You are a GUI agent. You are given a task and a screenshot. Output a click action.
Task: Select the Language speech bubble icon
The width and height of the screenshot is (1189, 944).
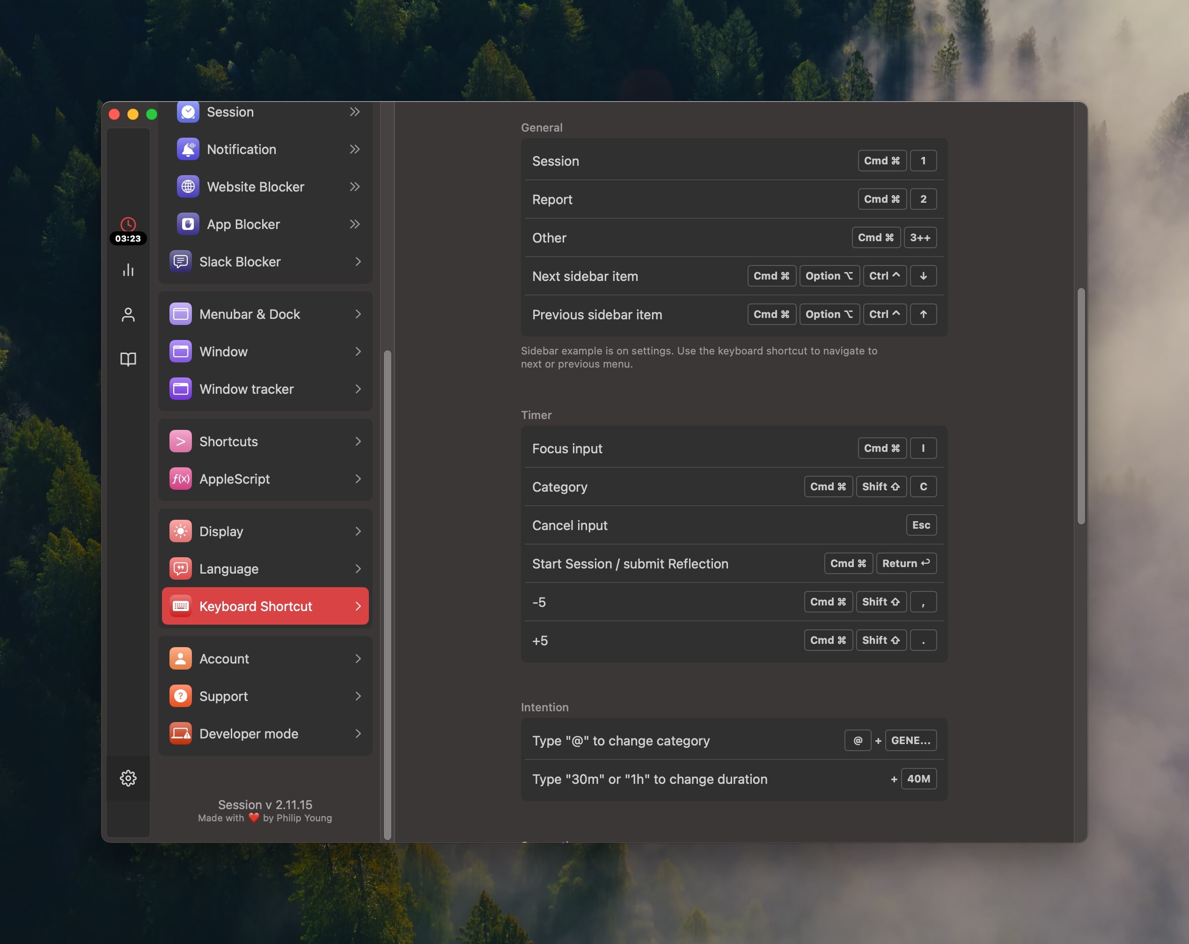click(x=180, y=568)
